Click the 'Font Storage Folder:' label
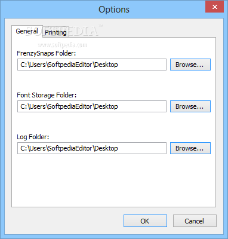This screenshot has height=239, width=228. pyautogui.click(x=47, y=95)
